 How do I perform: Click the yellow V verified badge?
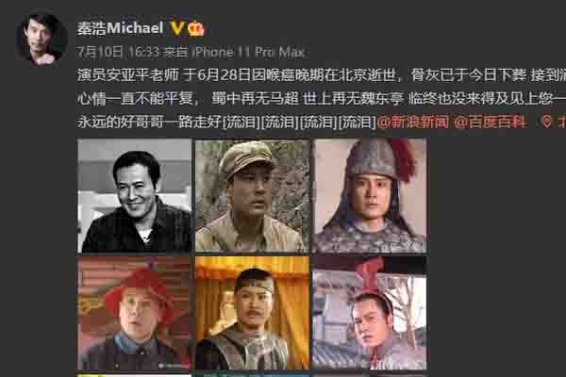tap(177, 28)
